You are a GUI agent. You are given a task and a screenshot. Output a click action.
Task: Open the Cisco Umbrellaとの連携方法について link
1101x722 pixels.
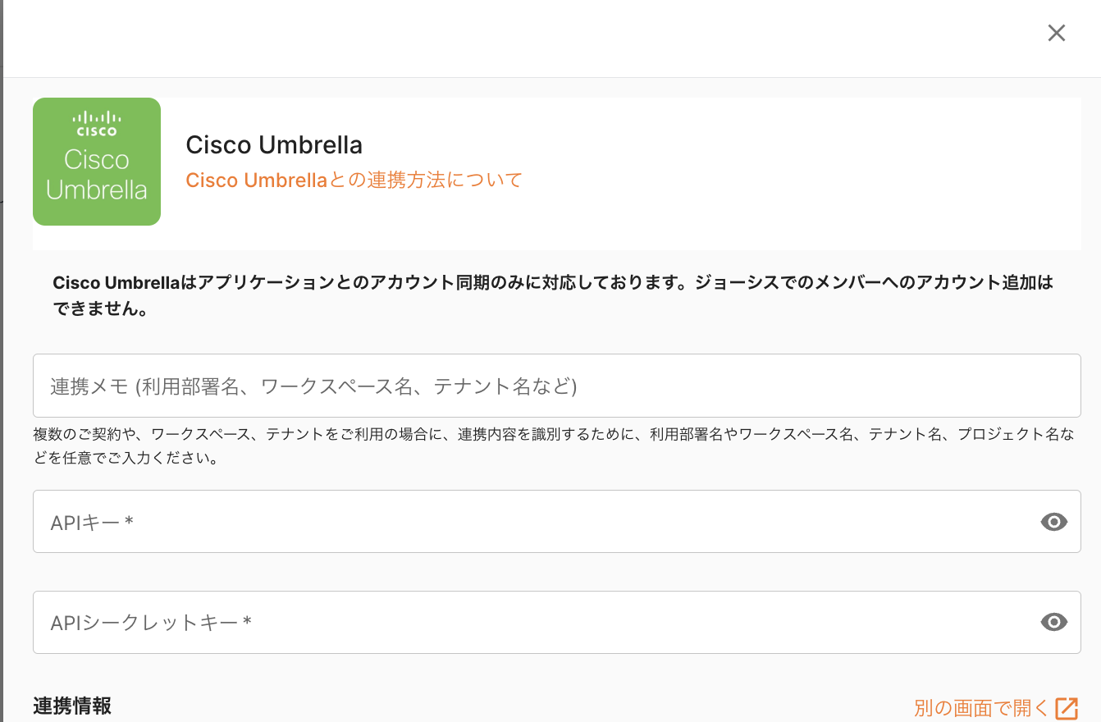pyautogui.click(x=354, y=180)
